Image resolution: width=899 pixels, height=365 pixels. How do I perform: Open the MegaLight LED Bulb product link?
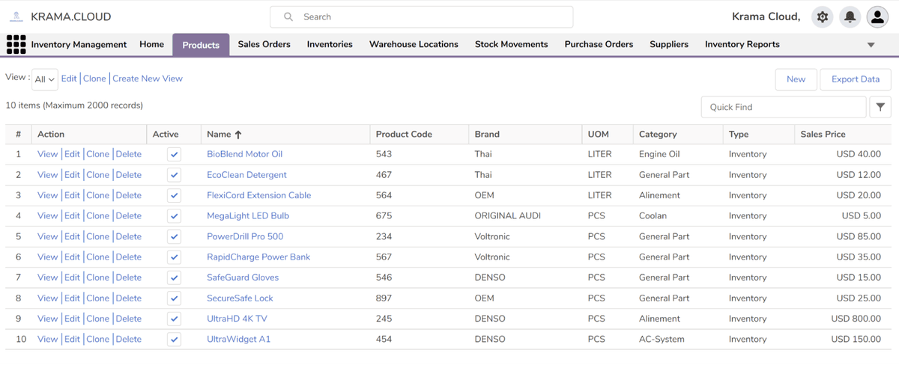coord(247,215)
